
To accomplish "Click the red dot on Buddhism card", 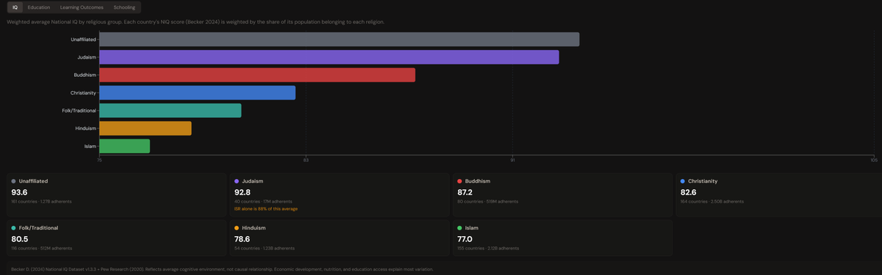I will pyautogui.click(x=459, y=181).
